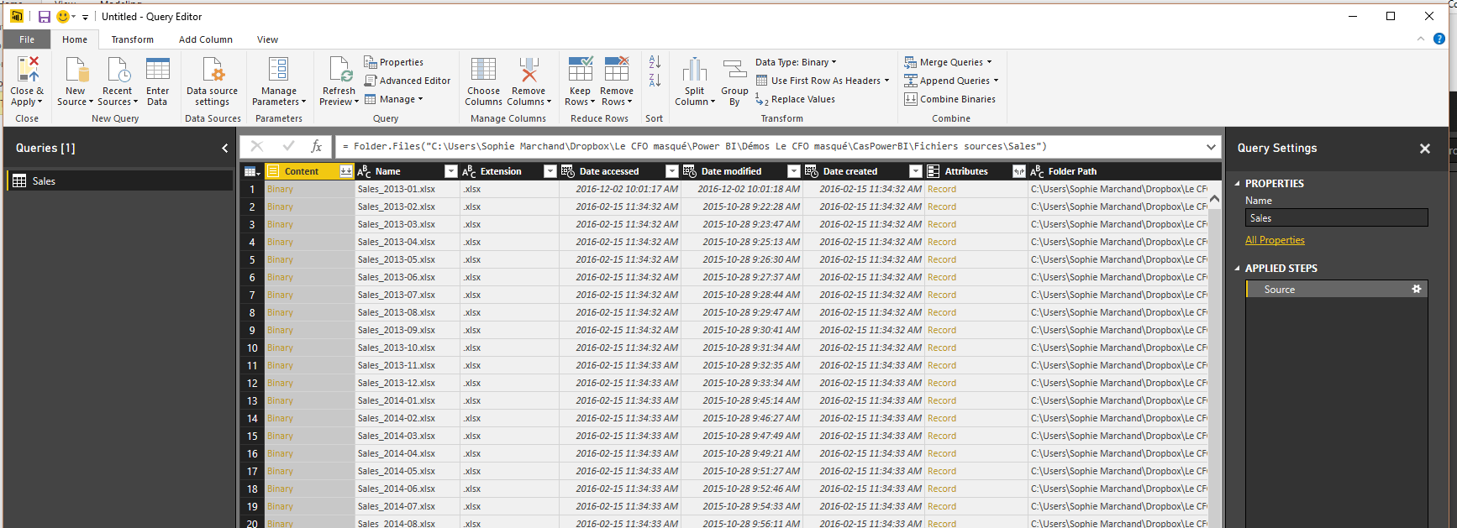Click the expand binaries icon on Content column
The width and height of the screenshot is (1457, 528).
click(345, 171)
